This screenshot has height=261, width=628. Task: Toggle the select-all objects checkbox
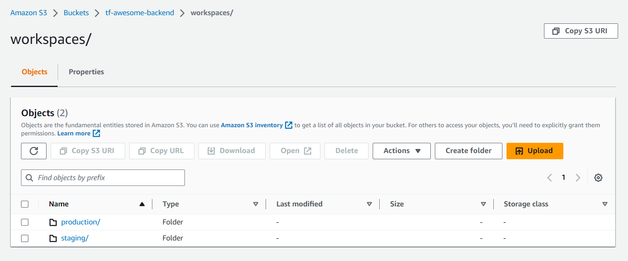pos(25,204)
